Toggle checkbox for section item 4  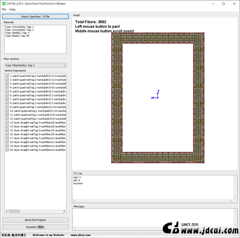click(7, 87)
